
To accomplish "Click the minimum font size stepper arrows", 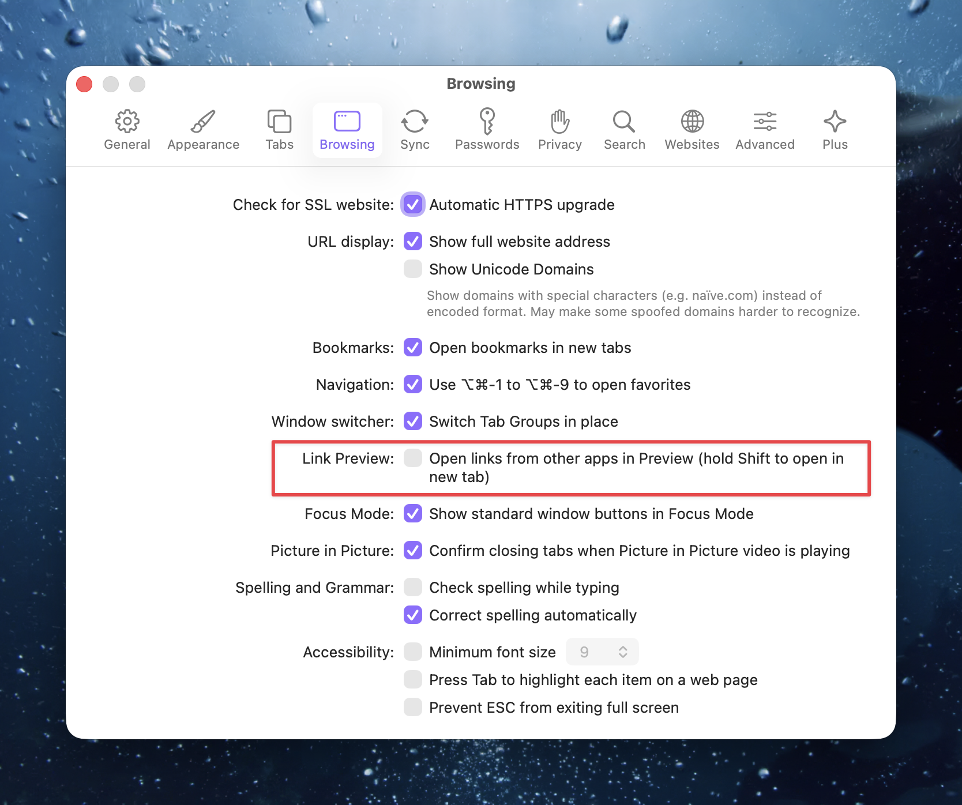I will pyautogui.click(x=623, y=652).
